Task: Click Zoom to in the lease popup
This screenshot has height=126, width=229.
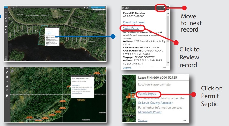Action: click(143, 120)
